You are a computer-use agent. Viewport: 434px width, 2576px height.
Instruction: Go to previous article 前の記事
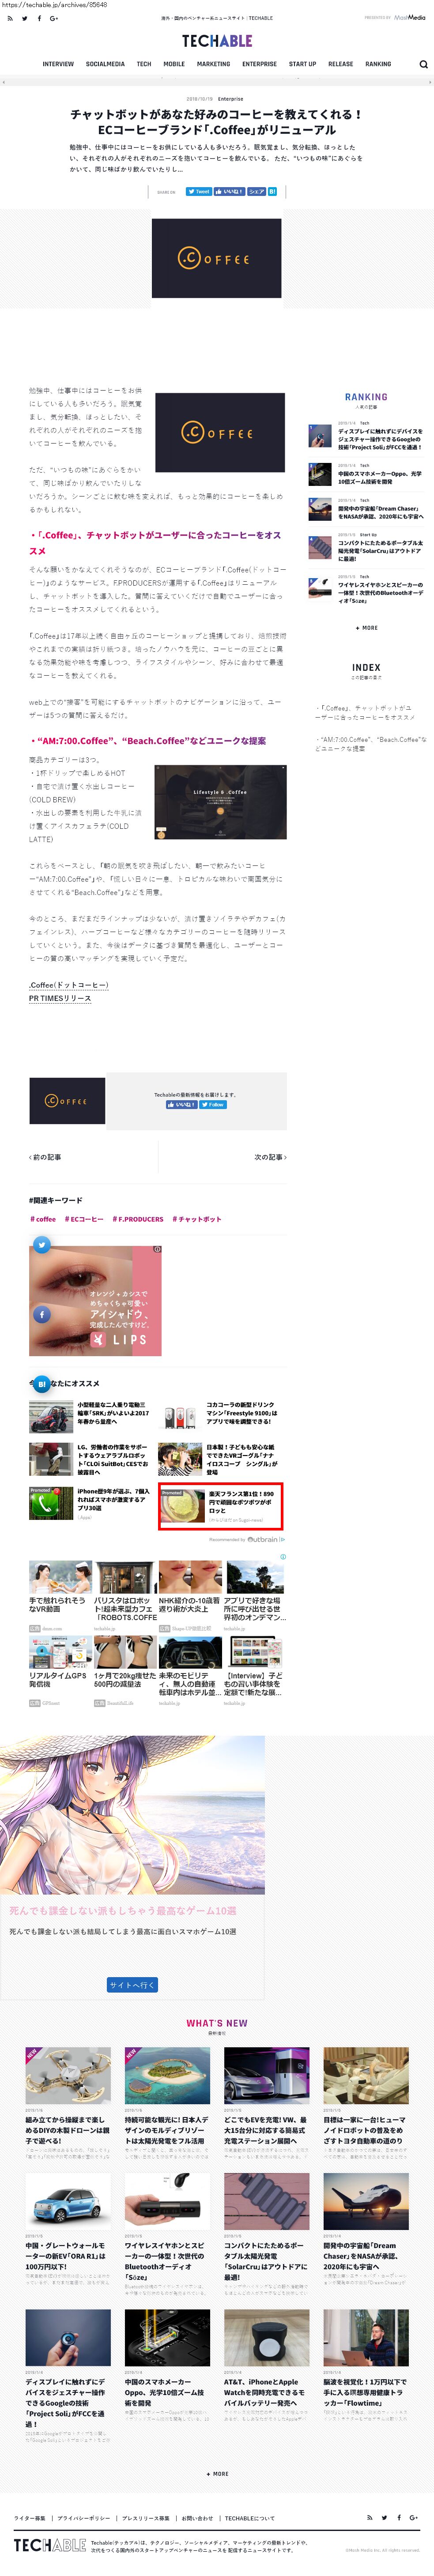(x=45, y=1157)
